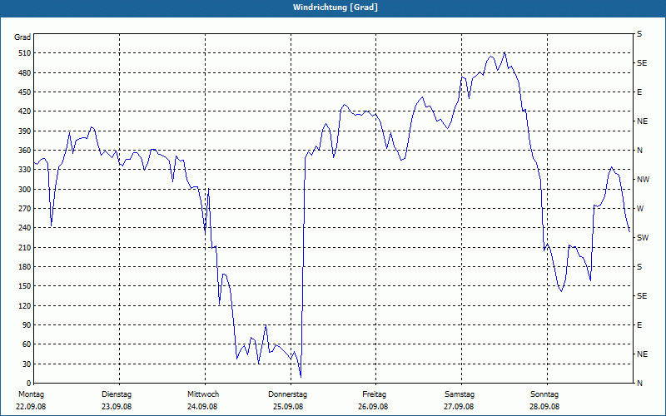Click the Montag day label
The height and width of the screenshot is (416, 666).
31,394
